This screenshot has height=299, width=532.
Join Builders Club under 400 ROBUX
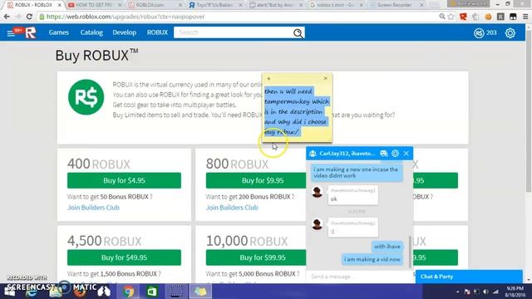click(93, 208)
